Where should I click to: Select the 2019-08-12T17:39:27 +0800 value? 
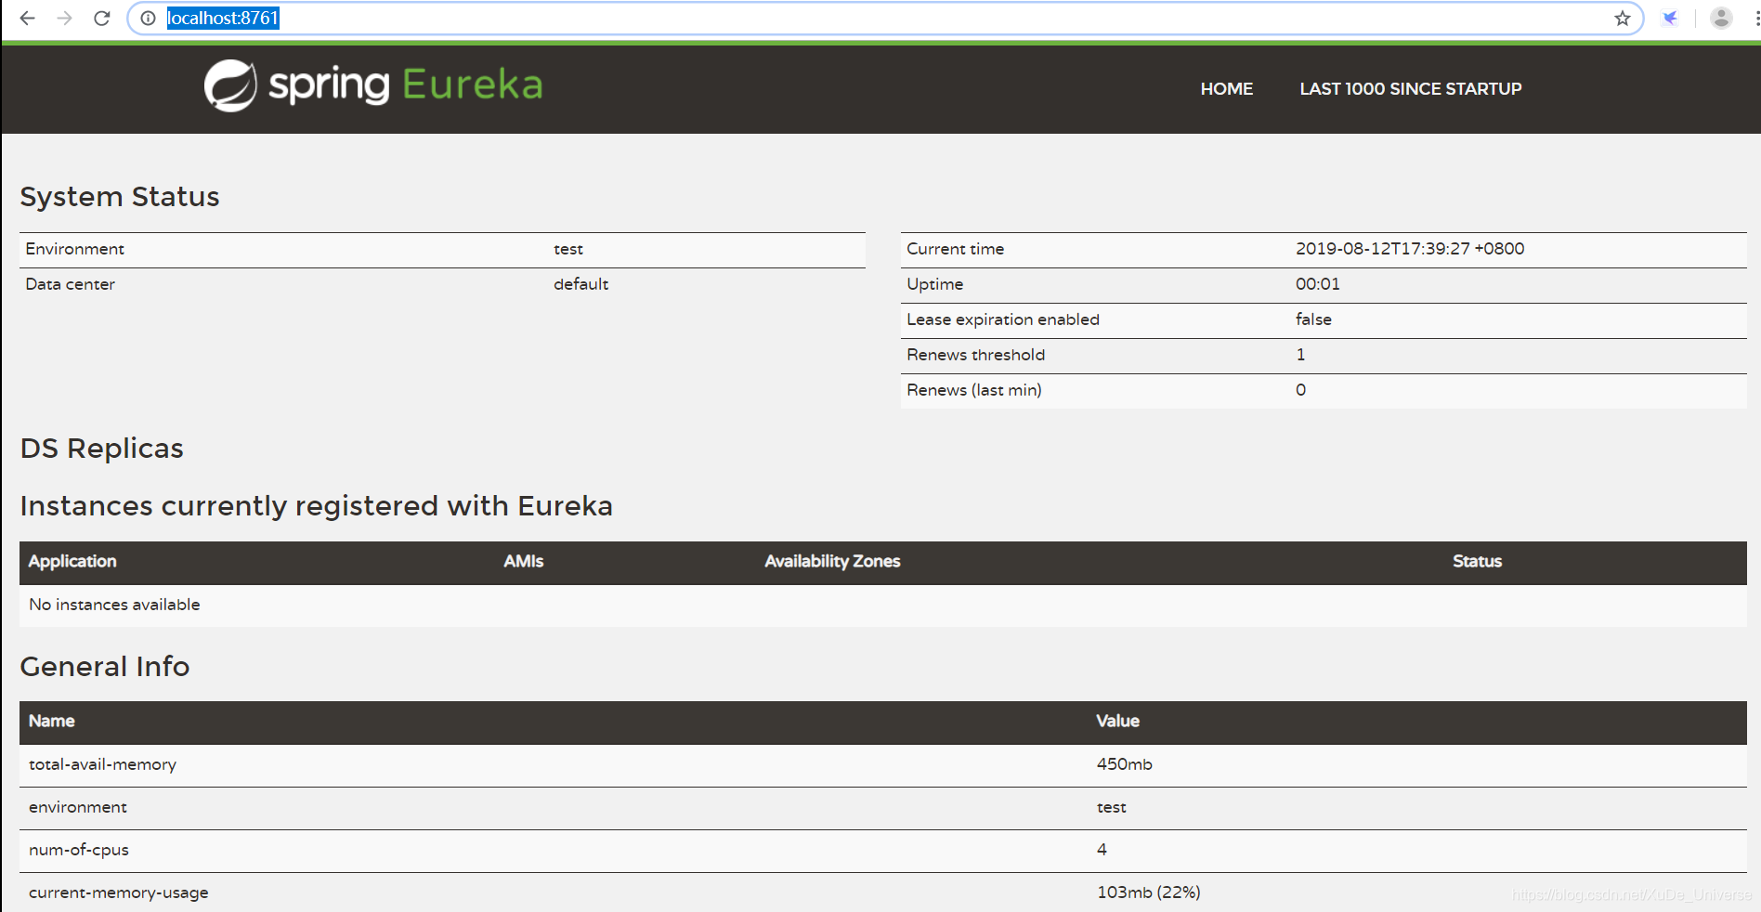(1410, 249)
